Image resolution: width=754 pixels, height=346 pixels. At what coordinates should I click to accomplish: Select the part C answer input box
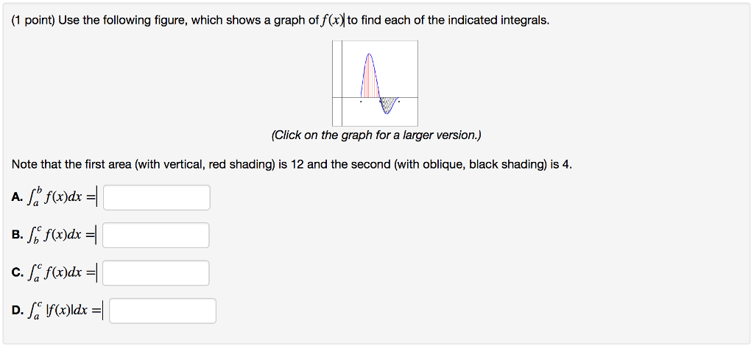pos(156,273)
